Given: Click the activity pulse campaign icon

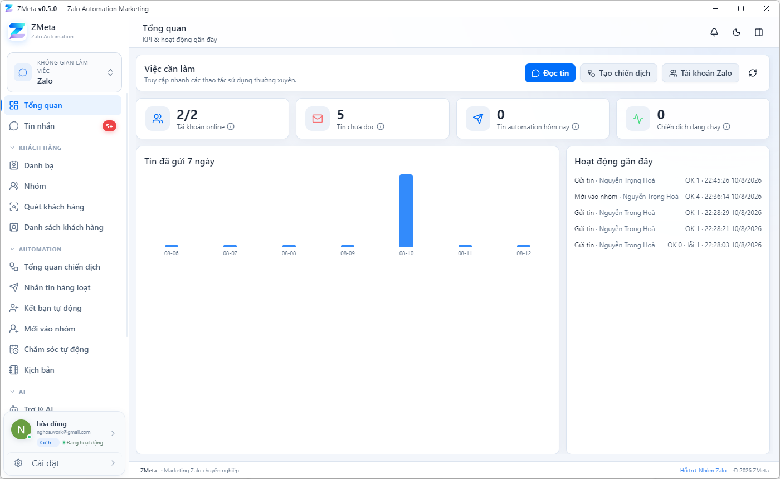Looking at the screenshot, I should point(638,119).
